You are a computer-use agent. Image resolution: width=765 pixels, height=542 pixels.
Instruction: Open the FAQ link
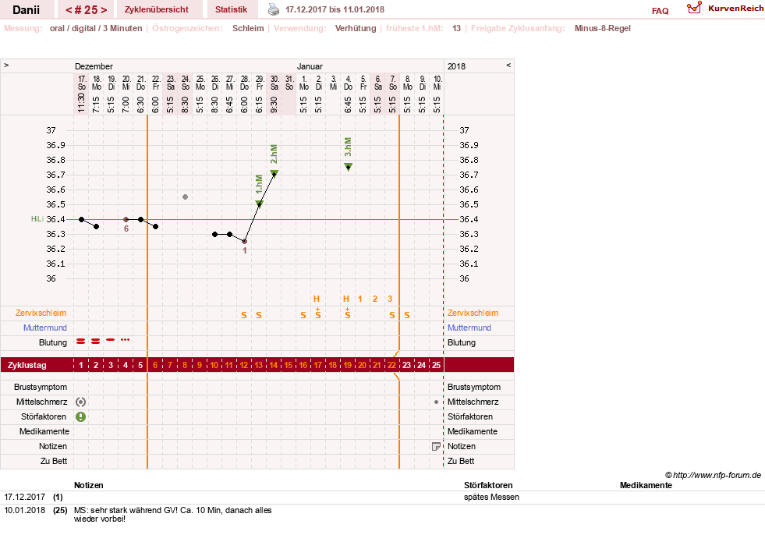coord(660,11)
